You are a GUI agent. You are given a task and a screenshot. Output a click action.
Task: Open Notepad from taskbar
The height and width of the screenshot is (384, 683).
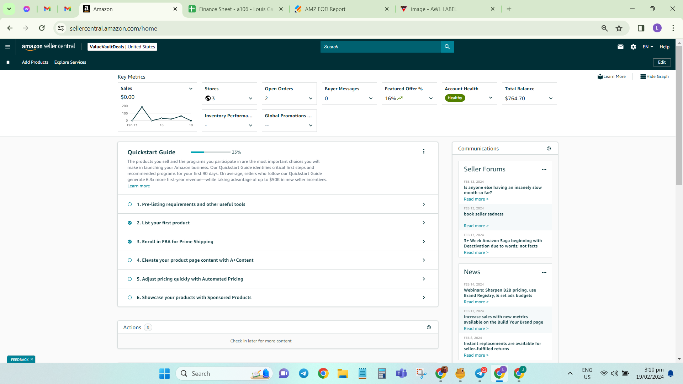[362, 374]
